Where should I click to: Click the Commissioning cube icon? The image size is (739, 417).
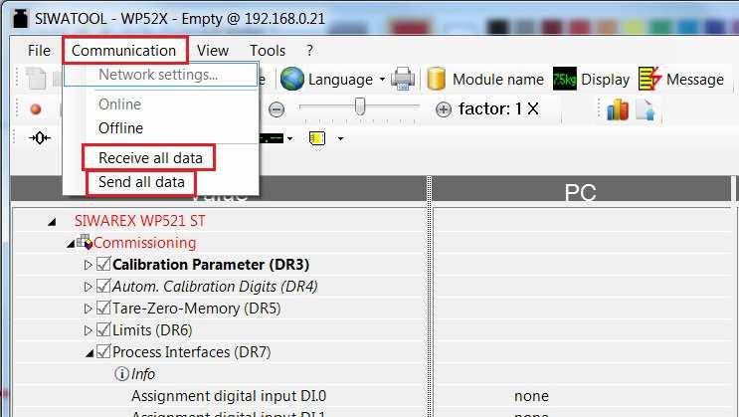(x=85, y=242)
